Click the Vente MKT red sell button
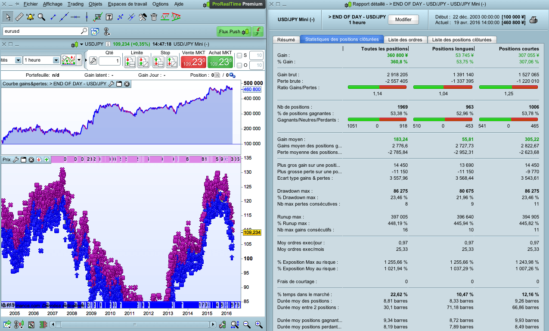This screenshot has width=549, height=331. 193,62
